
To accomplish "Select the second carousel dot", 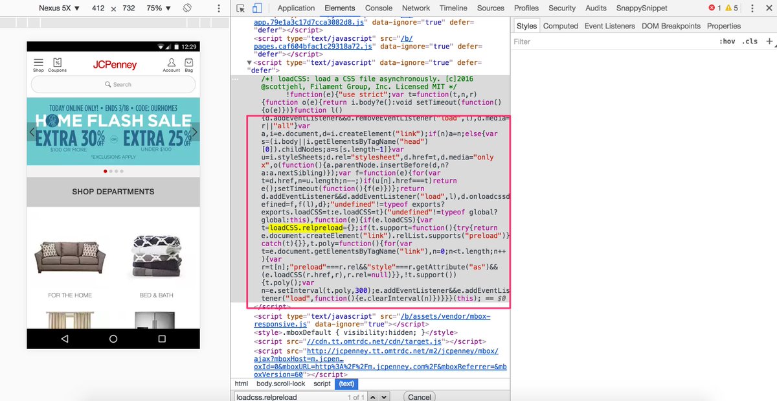I will (111, 171).
